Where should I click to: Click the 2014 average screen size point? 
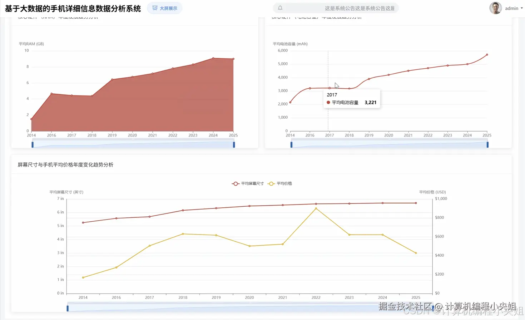[x=83, y=223]
